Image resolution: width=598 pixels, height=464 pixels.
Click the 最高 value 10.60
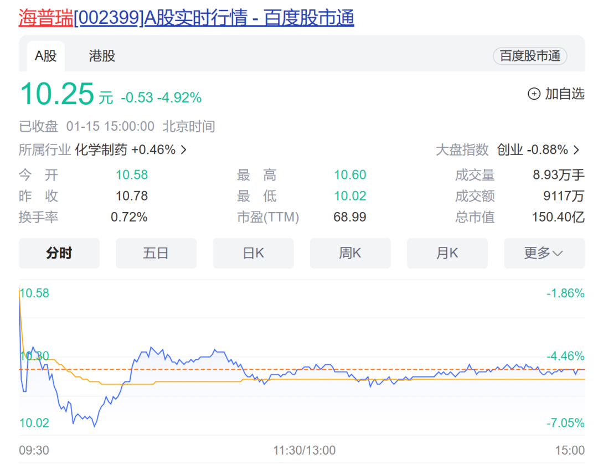click(350, 175)
